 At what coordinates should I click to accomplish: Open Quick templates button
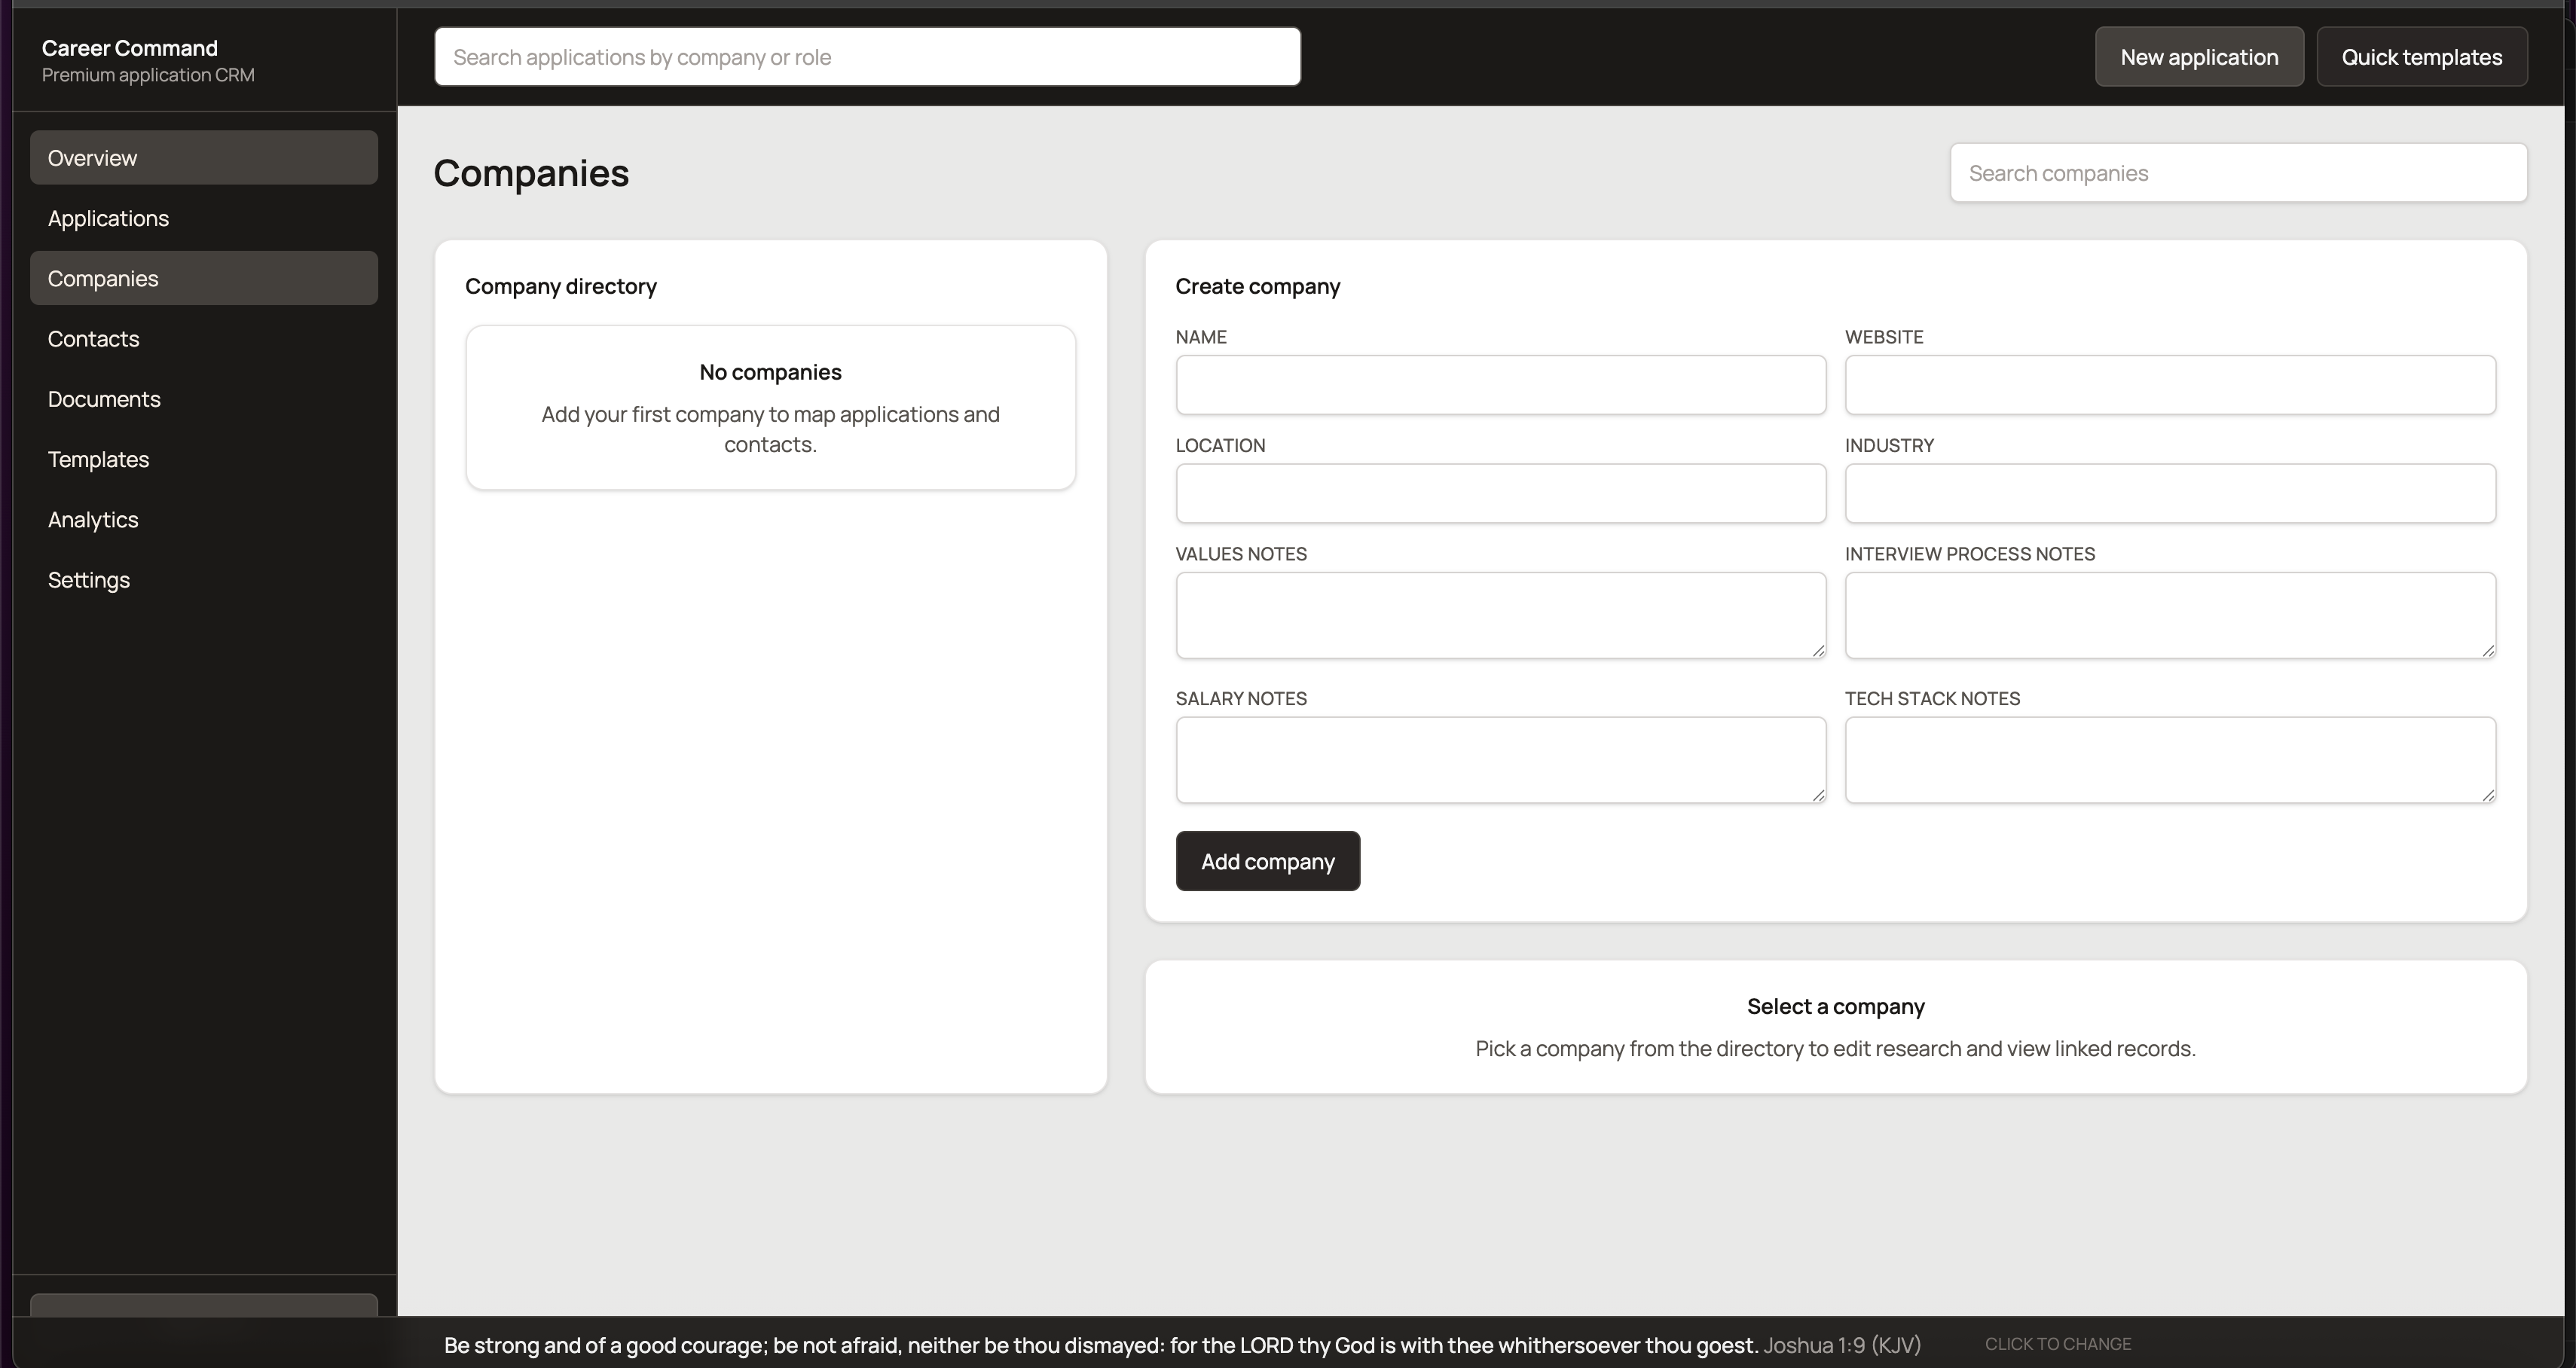tap(2421, 57)
